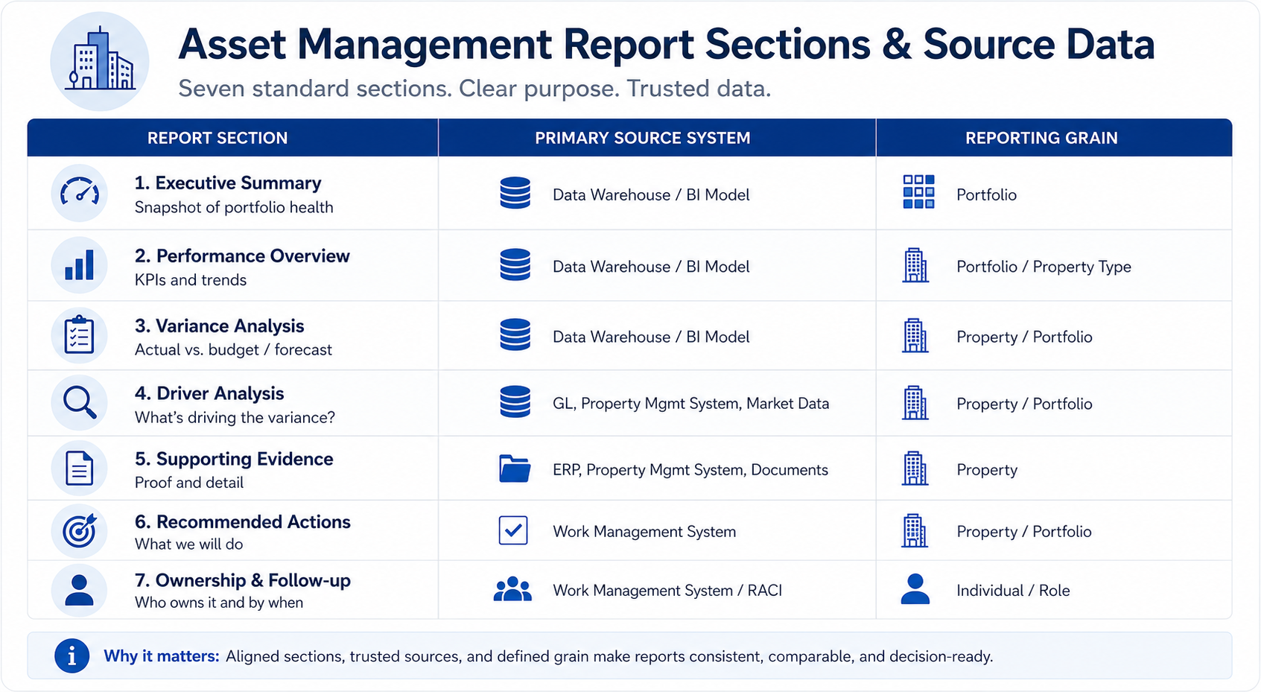Click the '6. Recommended Actions' heading
Screen dimensions: 1261x692
pyautogui.click(x=242, y=521)
